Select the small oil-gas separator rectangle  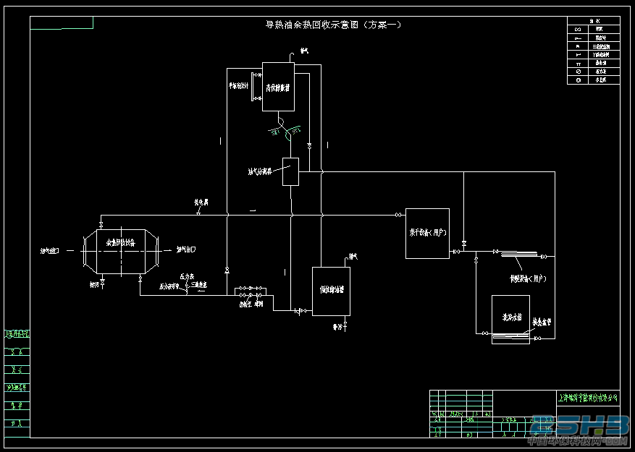click(290, 171)
